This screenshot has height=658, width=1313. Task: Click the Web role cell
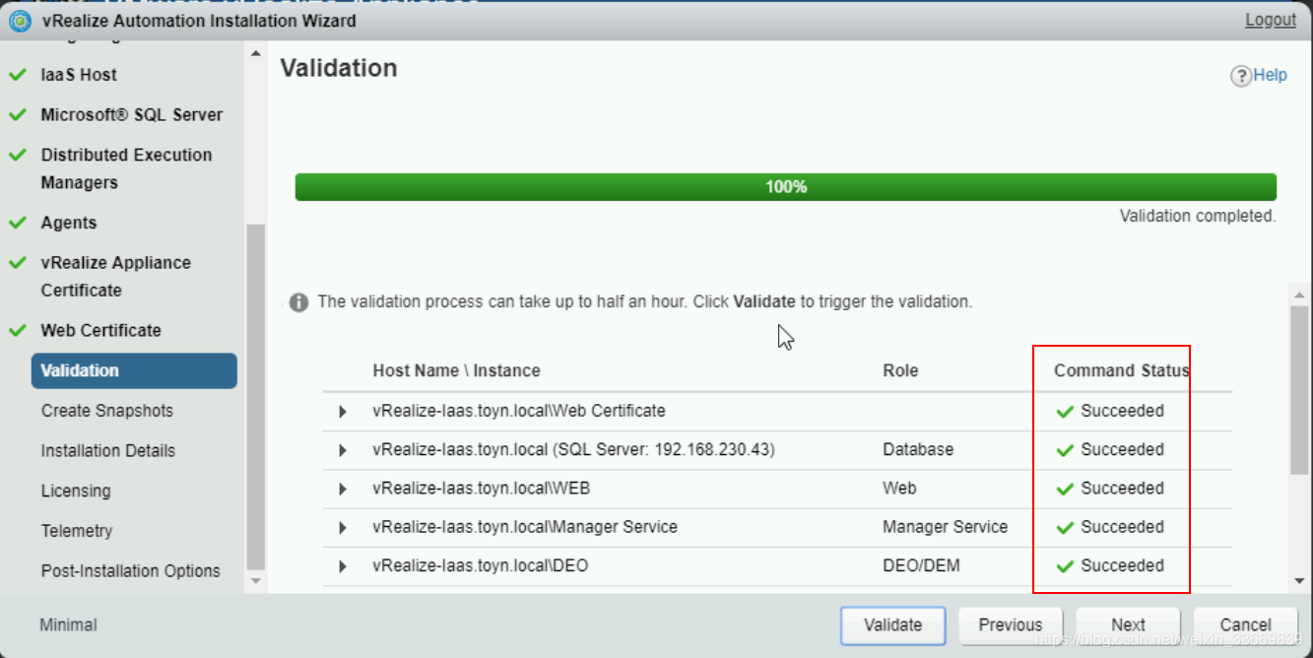click(899, 489)
